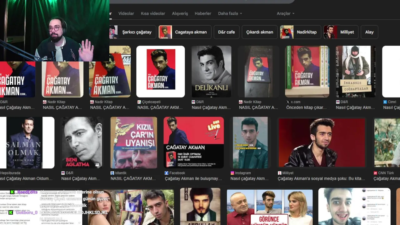The width and height of the screenshot is (400, 225).
Task: Click D&R favicon under Delikanlı image
Action: [x=193, y=102]
